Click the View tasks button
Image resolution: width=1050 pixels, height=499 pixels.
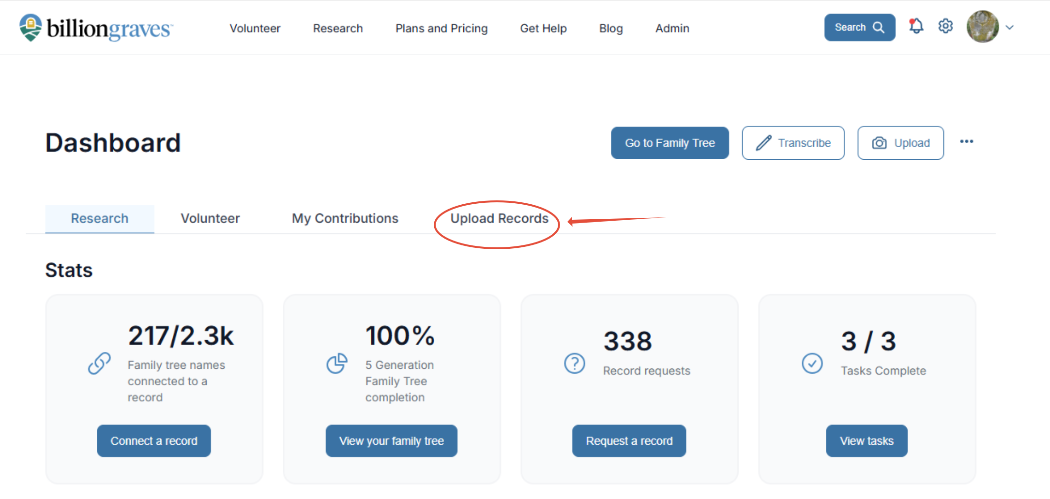[867, 441]
